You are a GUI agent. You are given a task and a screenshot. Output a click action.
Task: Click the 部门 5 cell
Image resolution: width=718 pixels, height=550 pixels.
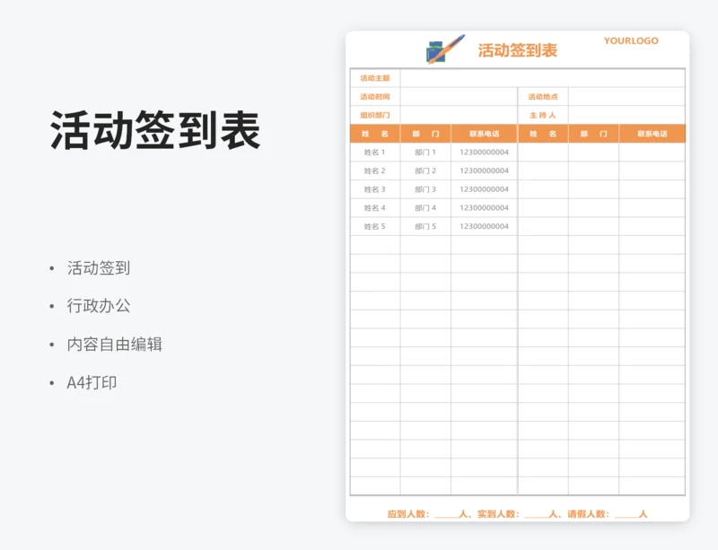(425, 226)
